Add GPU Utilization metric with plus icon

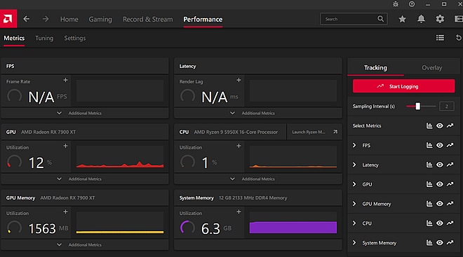[x=65, y=146]
